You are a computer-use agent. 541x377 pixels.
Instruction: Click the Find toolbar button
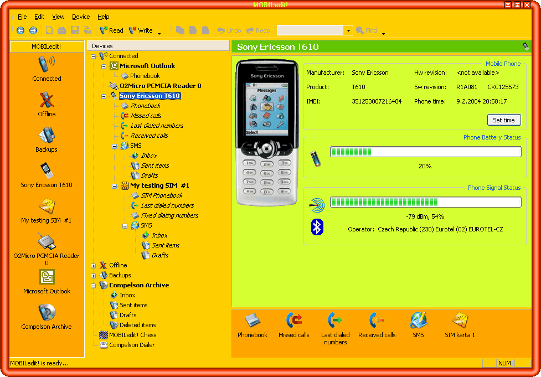click(x=367, y=30)
